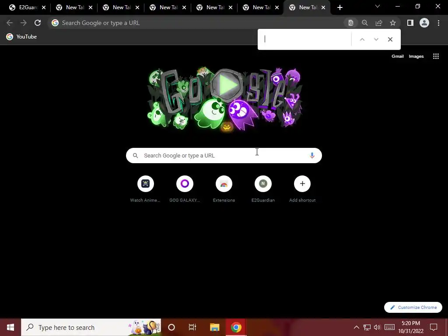Open the Chrome profile avatar
This screenshot has height=336, width=448.
pyautogui.click(x=424, y=23)
